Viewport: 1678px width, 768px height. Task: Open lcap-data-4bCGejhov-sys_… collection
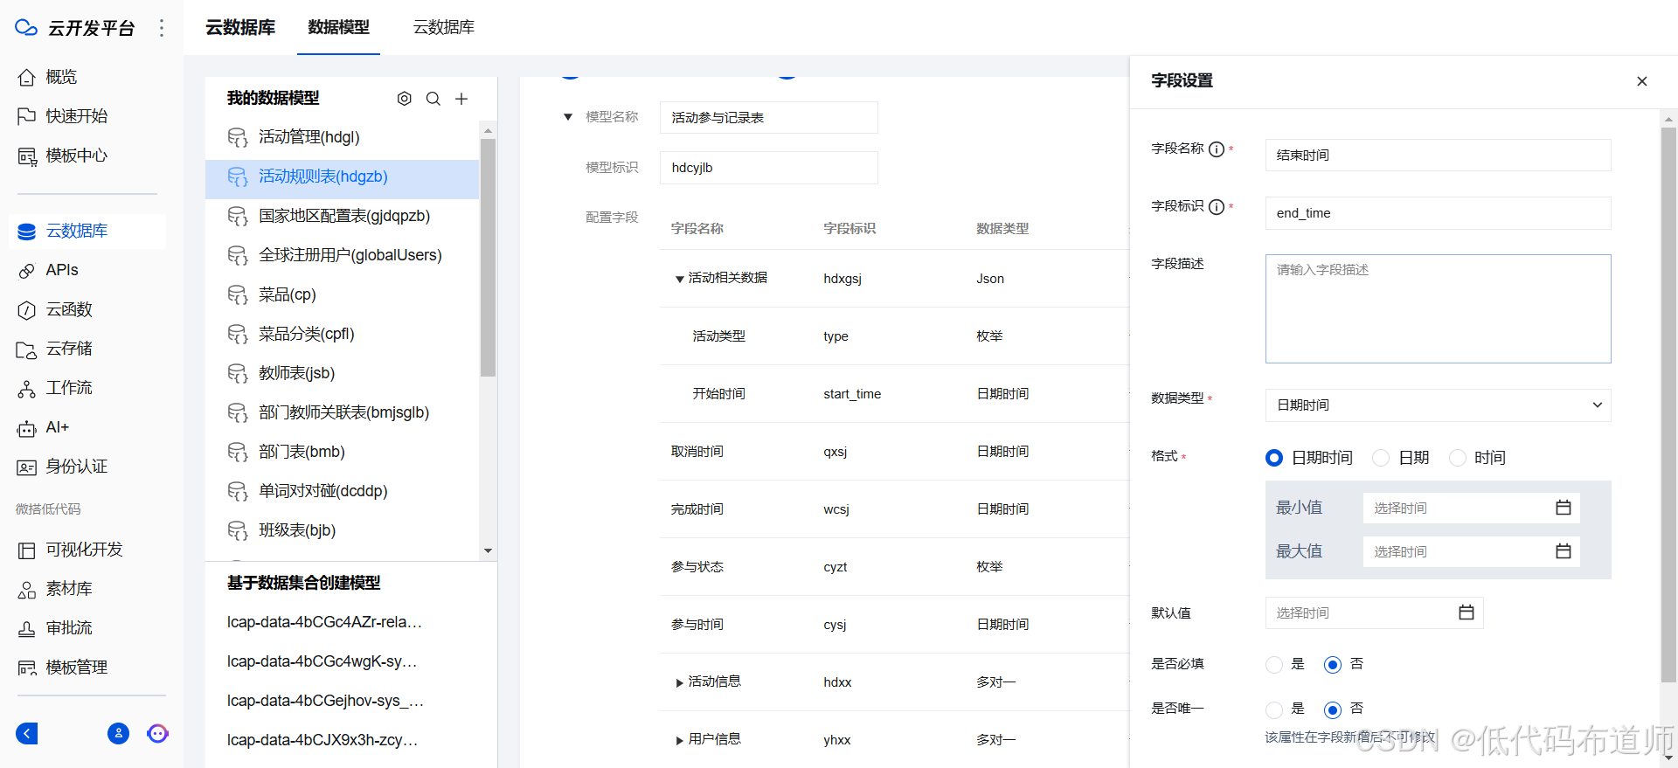[x=325, y=701]
